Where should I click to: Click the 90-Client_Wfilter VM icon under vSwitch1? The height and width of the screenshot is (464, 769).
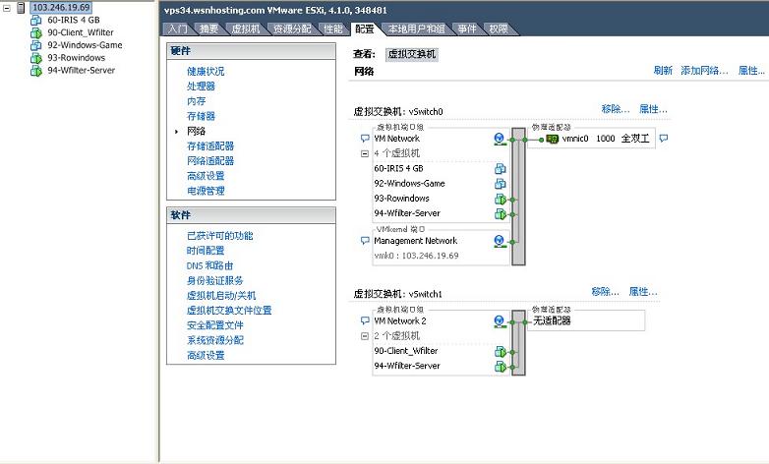(500, 351)
